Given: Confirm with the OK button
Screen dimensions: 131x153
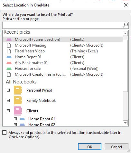Looking at the screenshot, I should 89,147.
